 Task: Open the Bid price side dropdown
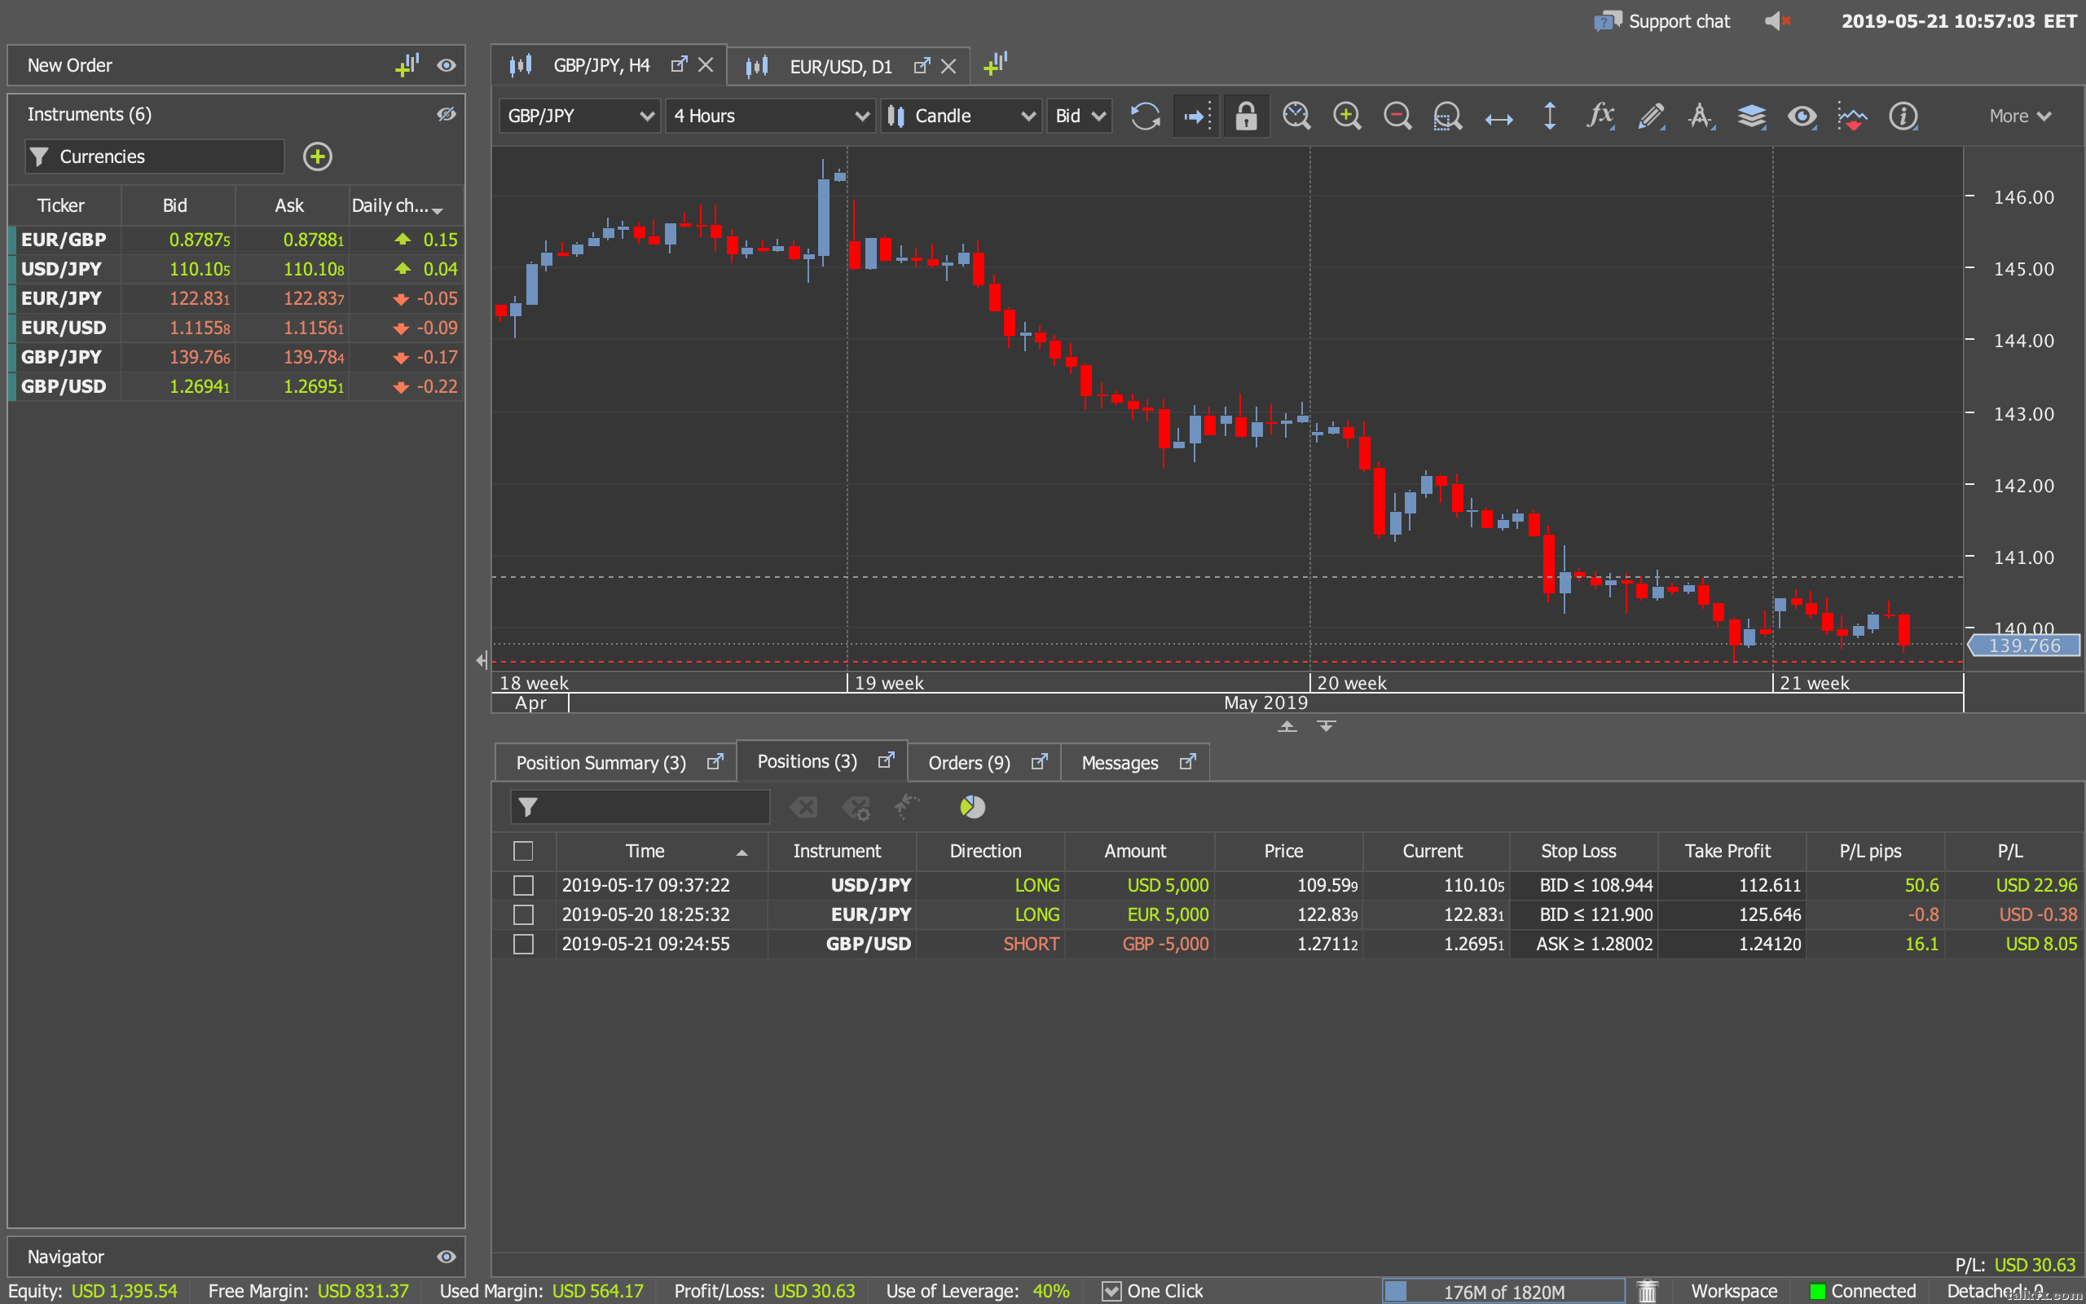coord(1079,116)
